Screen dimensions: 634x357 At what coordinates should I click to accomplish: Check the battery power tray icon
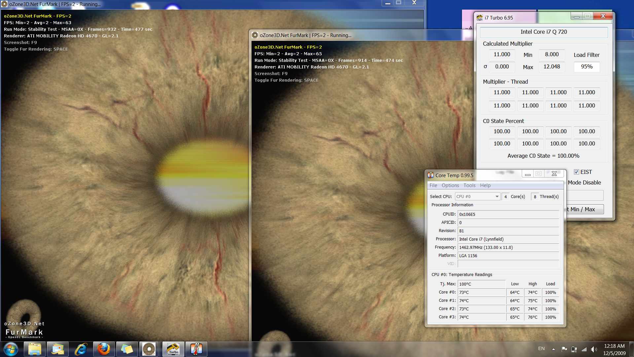click(574, 349)
